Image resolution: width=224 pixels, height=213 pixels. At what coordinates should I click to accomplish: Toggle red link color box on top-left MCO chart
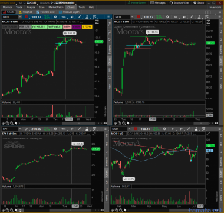click(26, 17)
